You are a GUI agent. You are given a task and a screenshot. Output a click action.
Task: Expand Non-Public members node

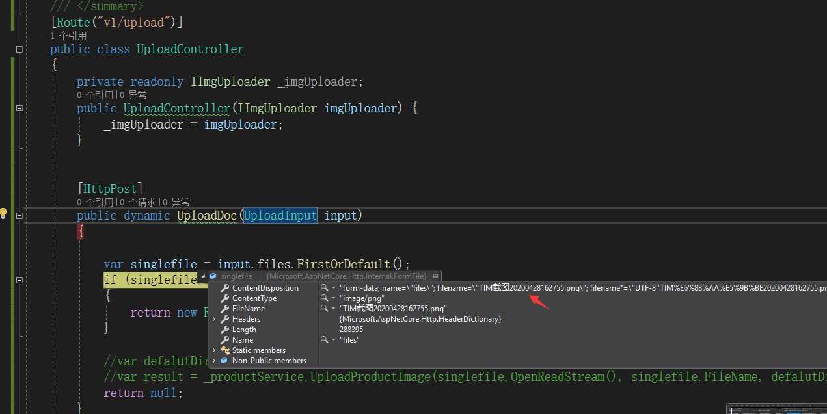coord(214,361)
